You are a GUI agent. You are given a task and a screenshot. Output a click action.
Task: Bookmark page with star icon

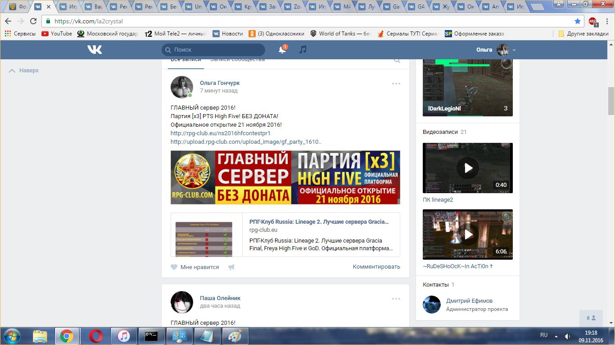[578, 21]
